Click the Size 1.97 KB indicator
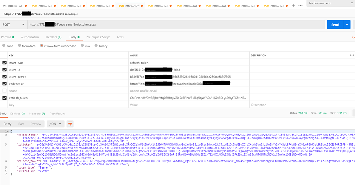The image size is (355, 185). (x=338, y=113)
